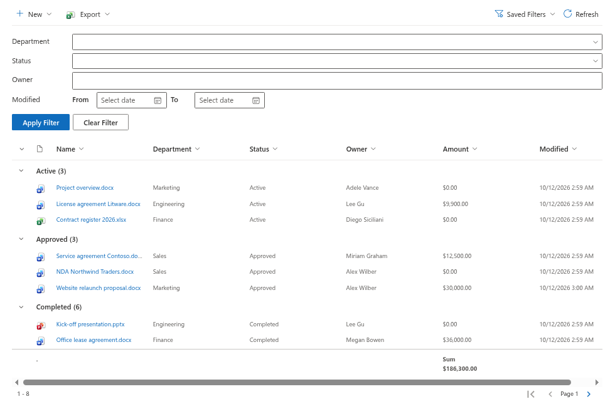615x404 pixels.
Task: Click Excel icon for Contract register 2026.xlsx
Action: pos(40,220)
